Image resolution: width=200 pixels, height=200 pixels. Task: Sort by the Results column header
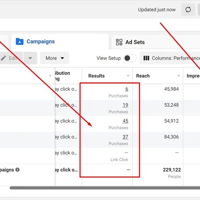click(96, 76)
